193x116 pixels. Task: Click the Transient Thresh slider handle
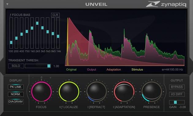(x=49, y=66)
